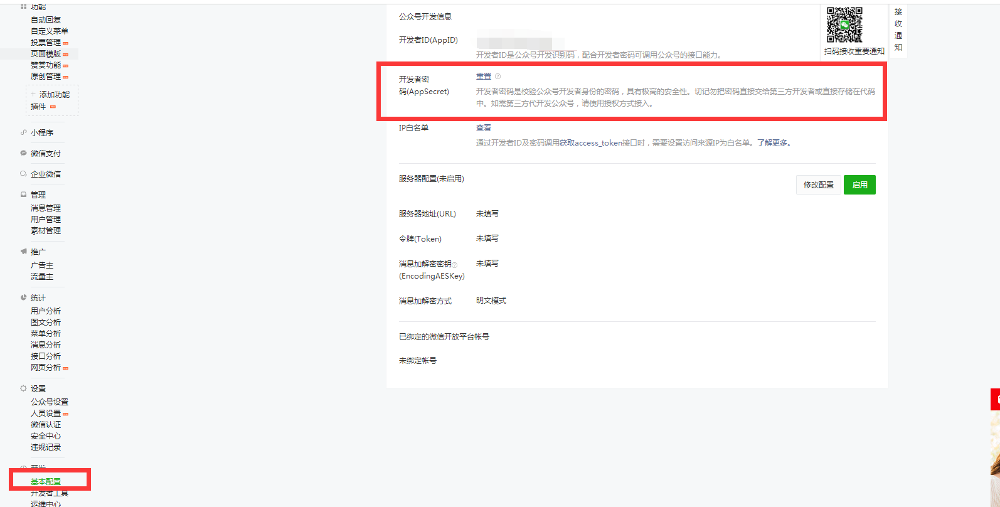Open 流量主 under 推广

point(42,277)
